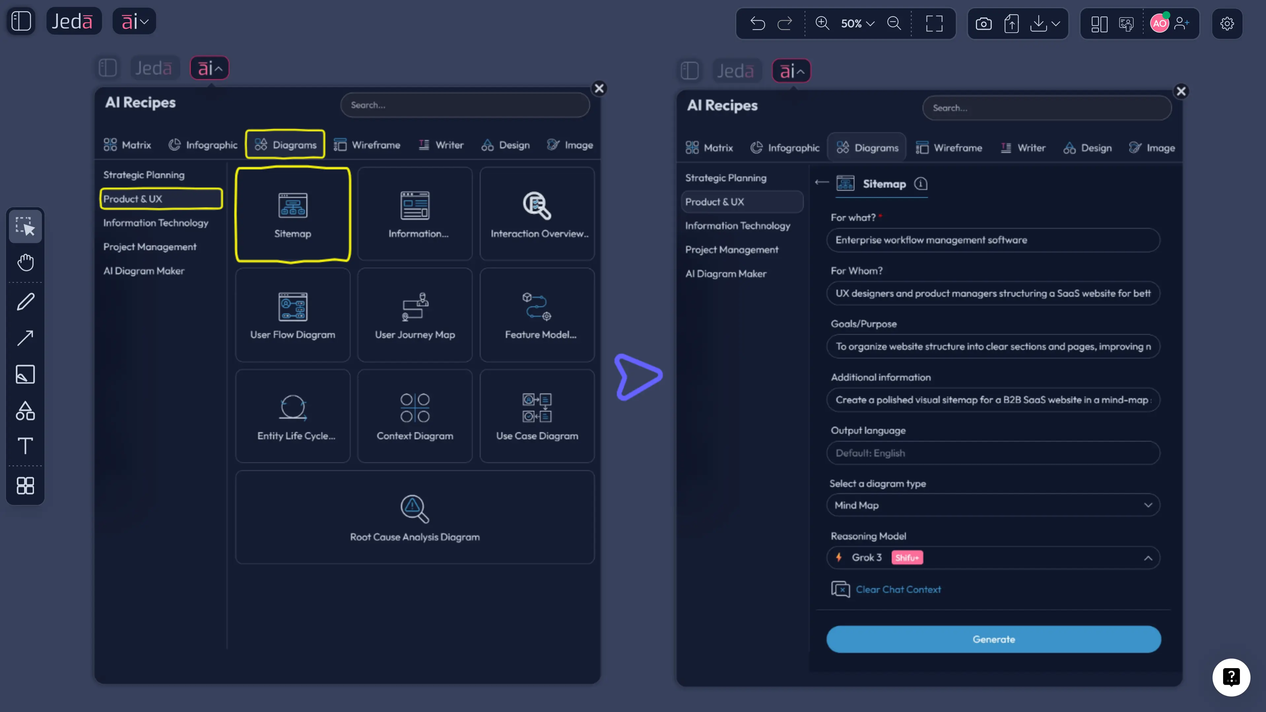This screenshot has height=712, width=1266.
Task: Open the shapes tool in the sidebar
Action: click(x=25, y=411)
